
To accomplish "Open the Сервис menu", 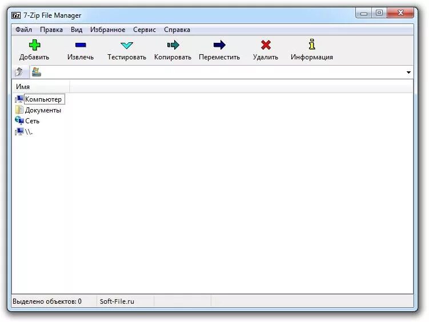I will (x=144, y=30).
